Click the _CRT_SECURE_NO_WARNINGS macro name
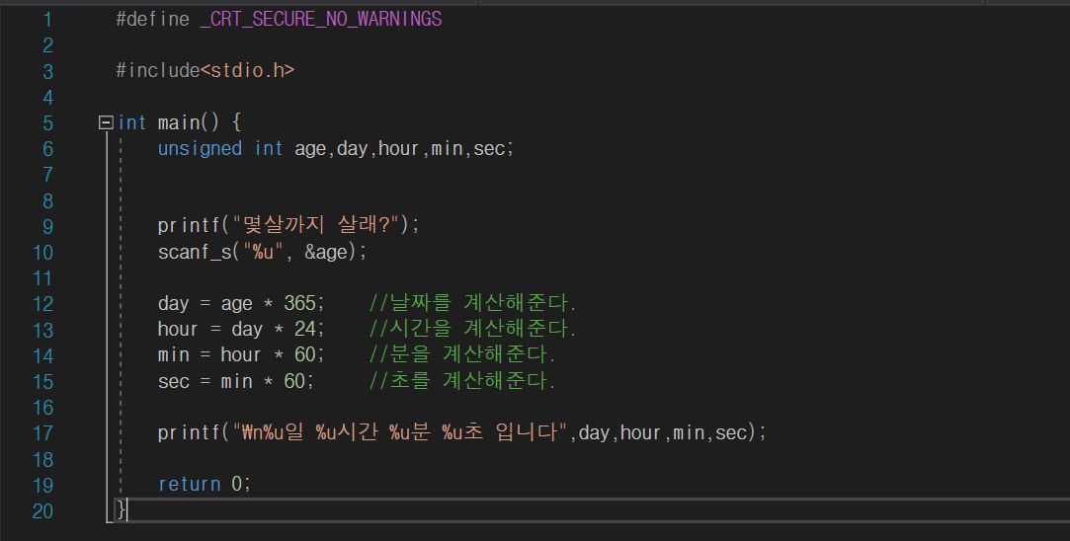 click(321, 19)
